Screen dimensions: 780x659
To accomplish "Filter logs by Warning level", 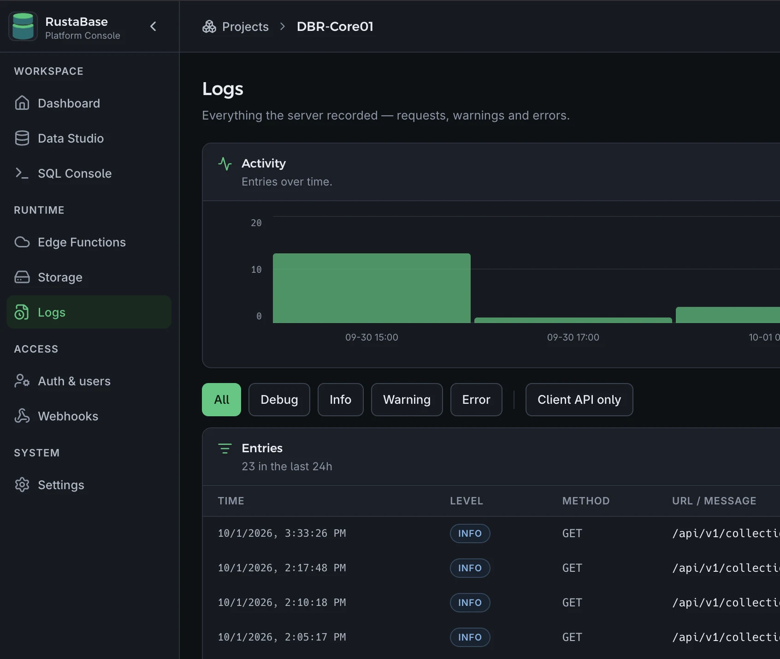I will point(407,400).
